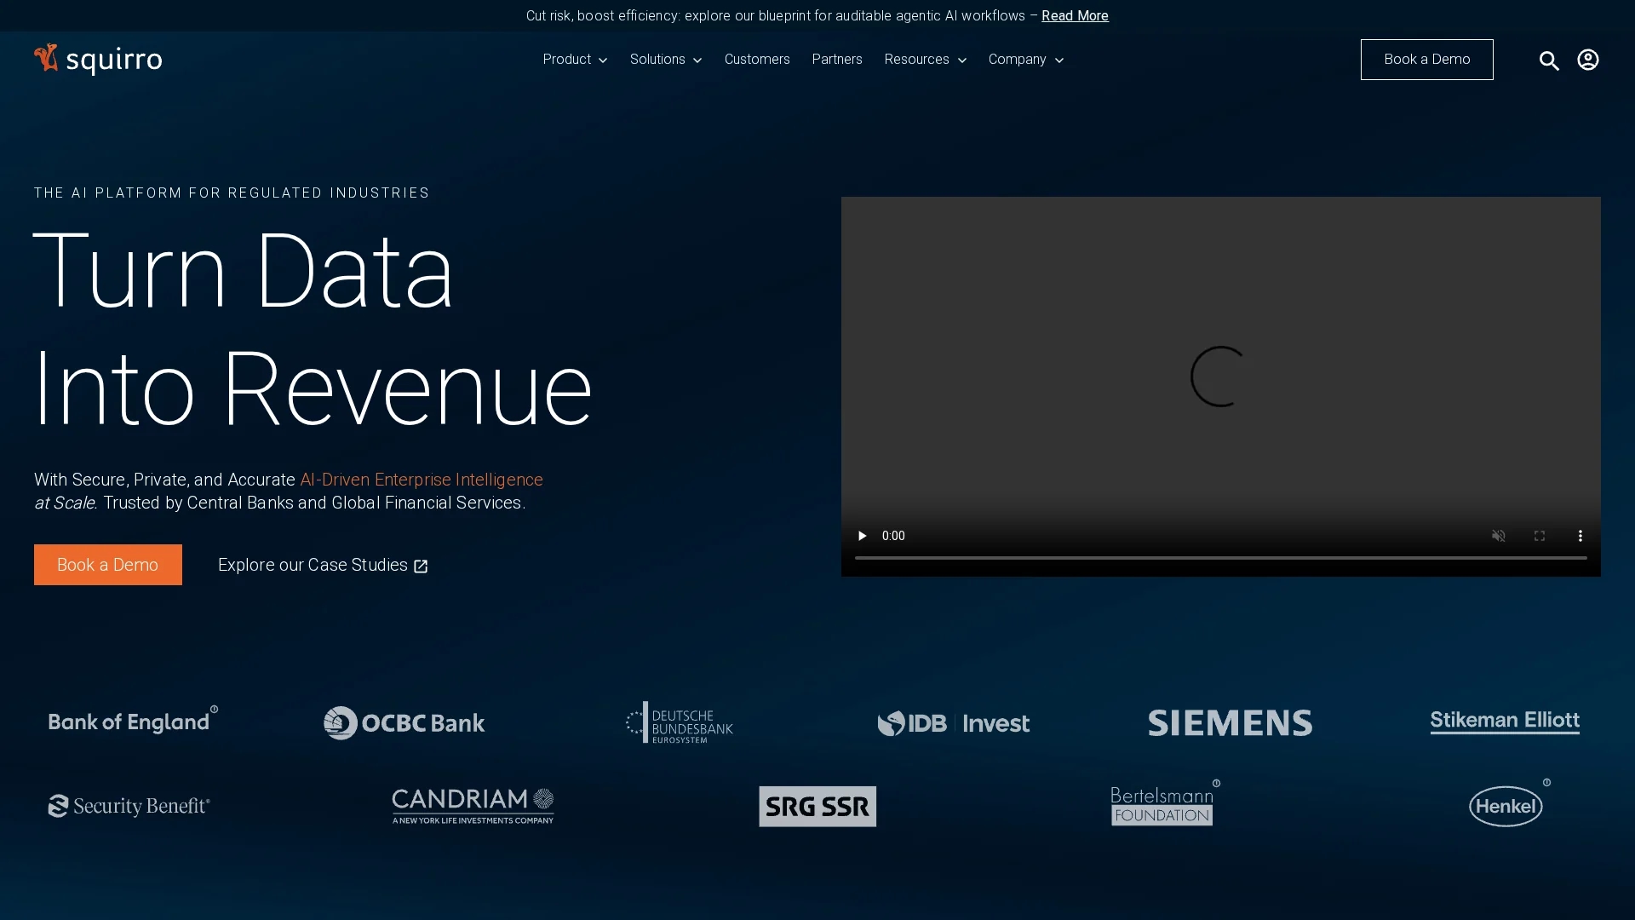Click the Candriam logo

[x=473, y=806]
